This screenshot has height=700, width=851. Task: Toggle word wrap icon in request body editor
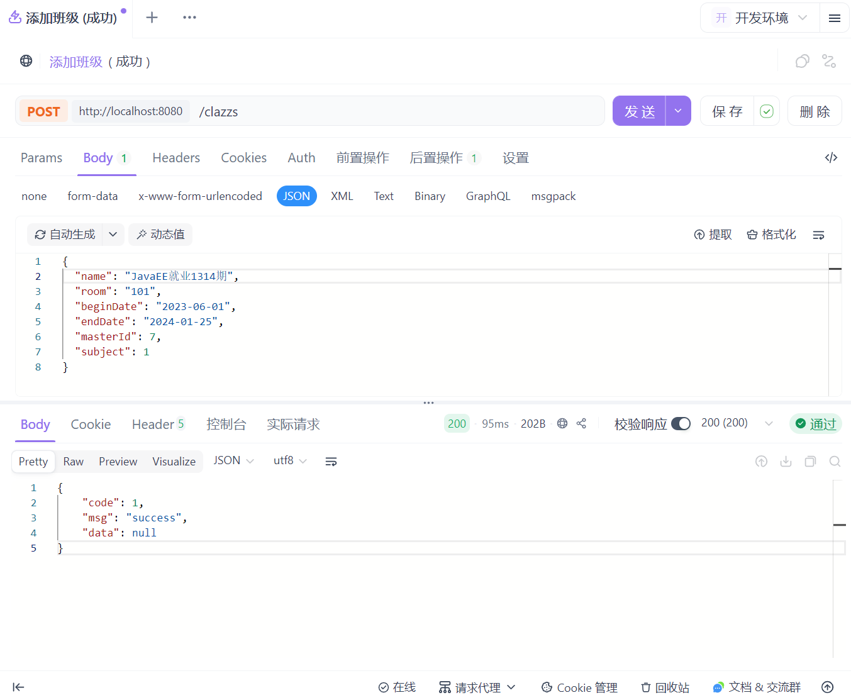click(818, 235)
